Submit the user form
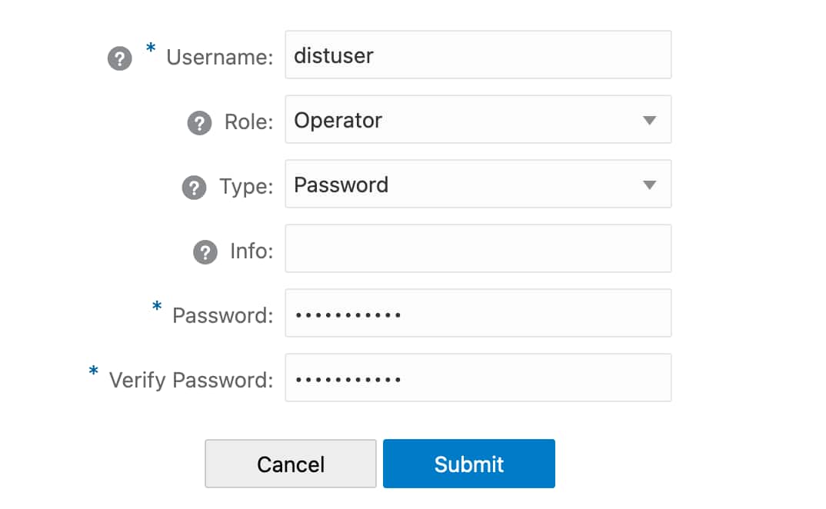This screenshot has width=826, height=509. (468, 464)
